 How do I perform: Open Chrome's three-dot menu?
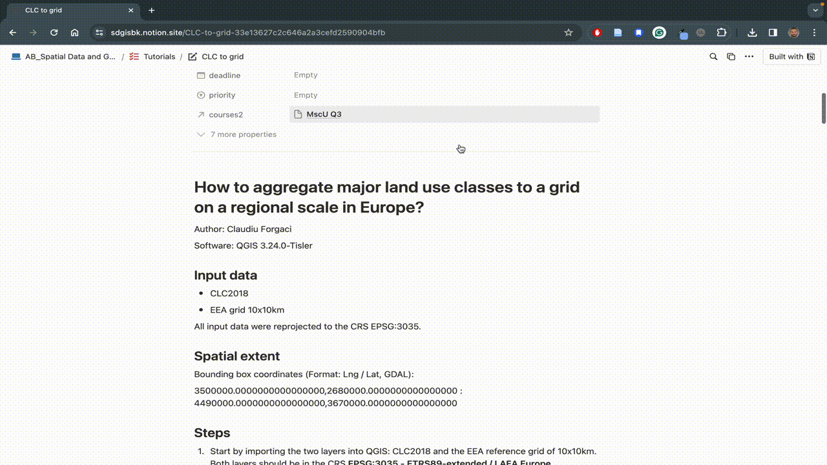point(815,32)
